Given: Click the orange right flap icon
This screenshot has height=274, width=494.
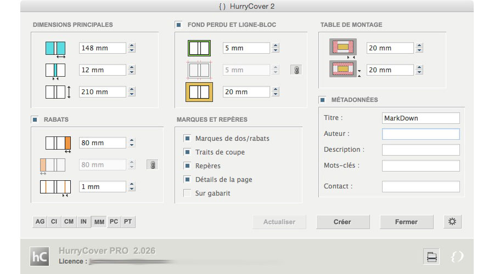Looking at the screenshot, I should click(x=58, y=144).
